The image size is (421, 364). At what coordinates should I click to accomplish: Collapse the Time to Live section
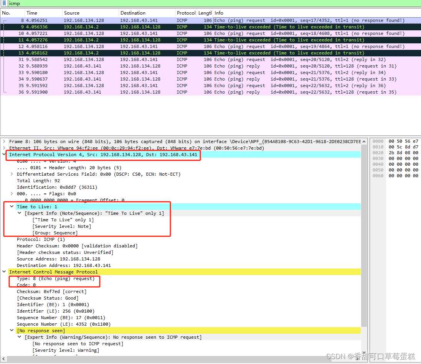(12, 206)
